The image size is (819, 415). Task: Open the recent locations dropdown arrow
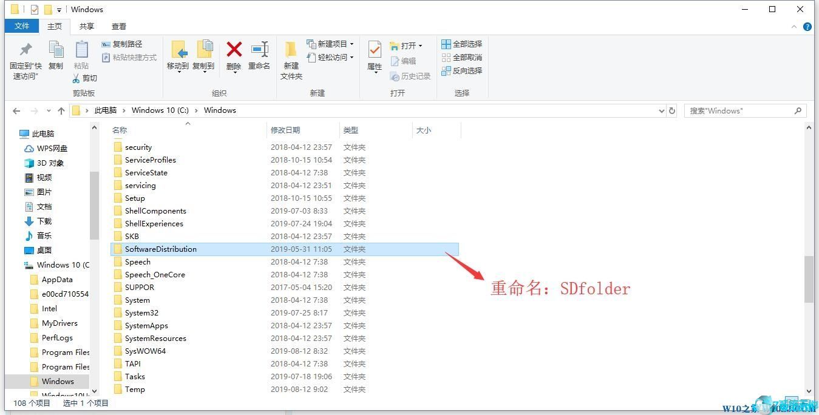[x=49, y=111]
